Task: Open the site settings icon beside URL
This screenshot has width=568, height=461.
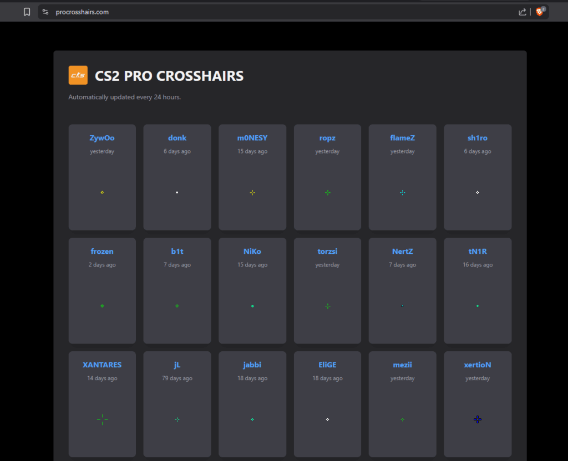Action: coord(45,12)
